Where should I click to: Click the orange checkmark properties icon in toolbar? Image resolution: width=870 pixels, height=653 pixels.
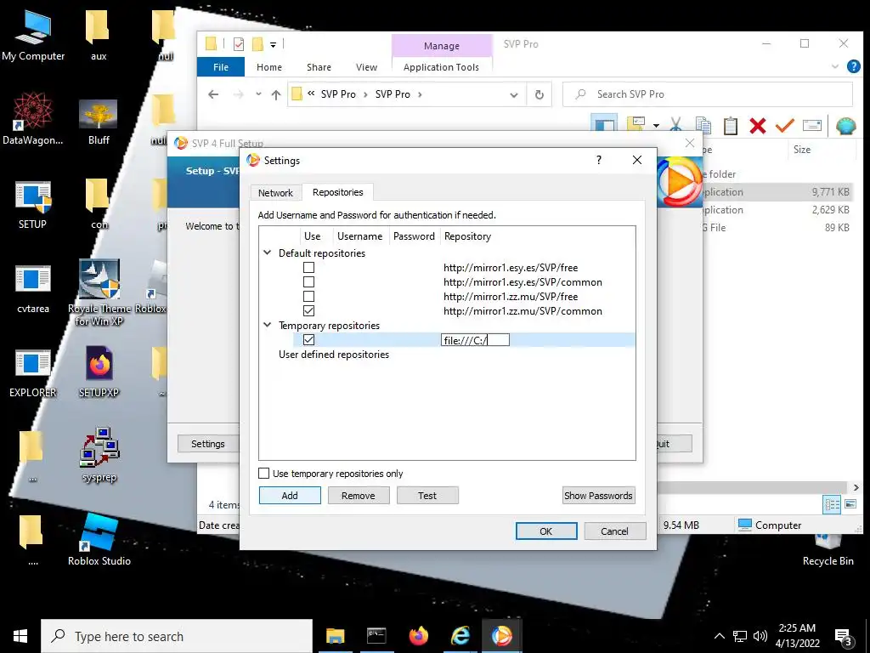[x=784, y=126]
